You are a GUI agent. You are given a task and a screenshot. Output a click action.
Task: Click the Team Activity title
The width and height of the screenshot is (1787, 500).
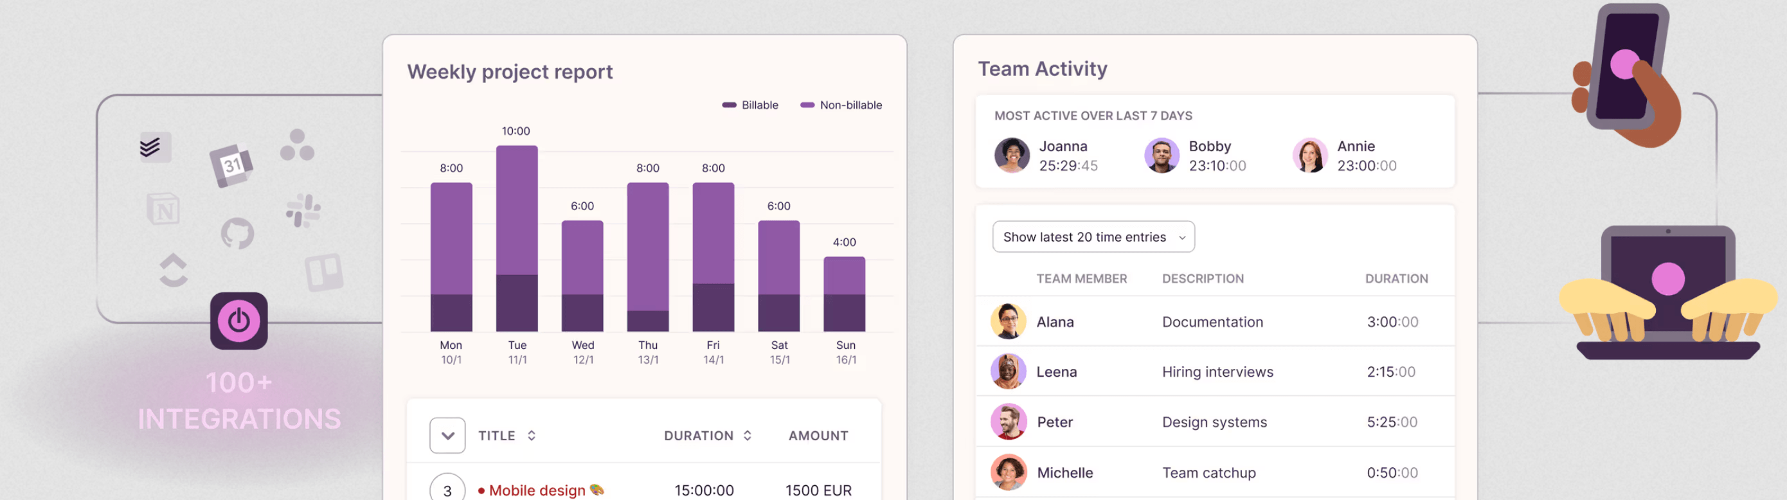tap(1042, 69)
